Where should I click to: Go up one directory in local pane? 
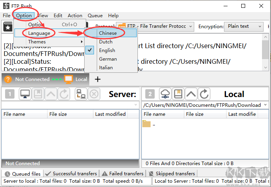point(191,94)
